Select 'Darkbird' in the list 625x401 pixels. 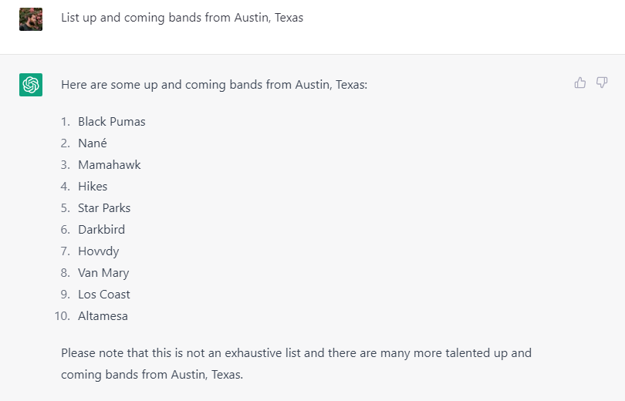pyautogui.click(x=101, y=229)
